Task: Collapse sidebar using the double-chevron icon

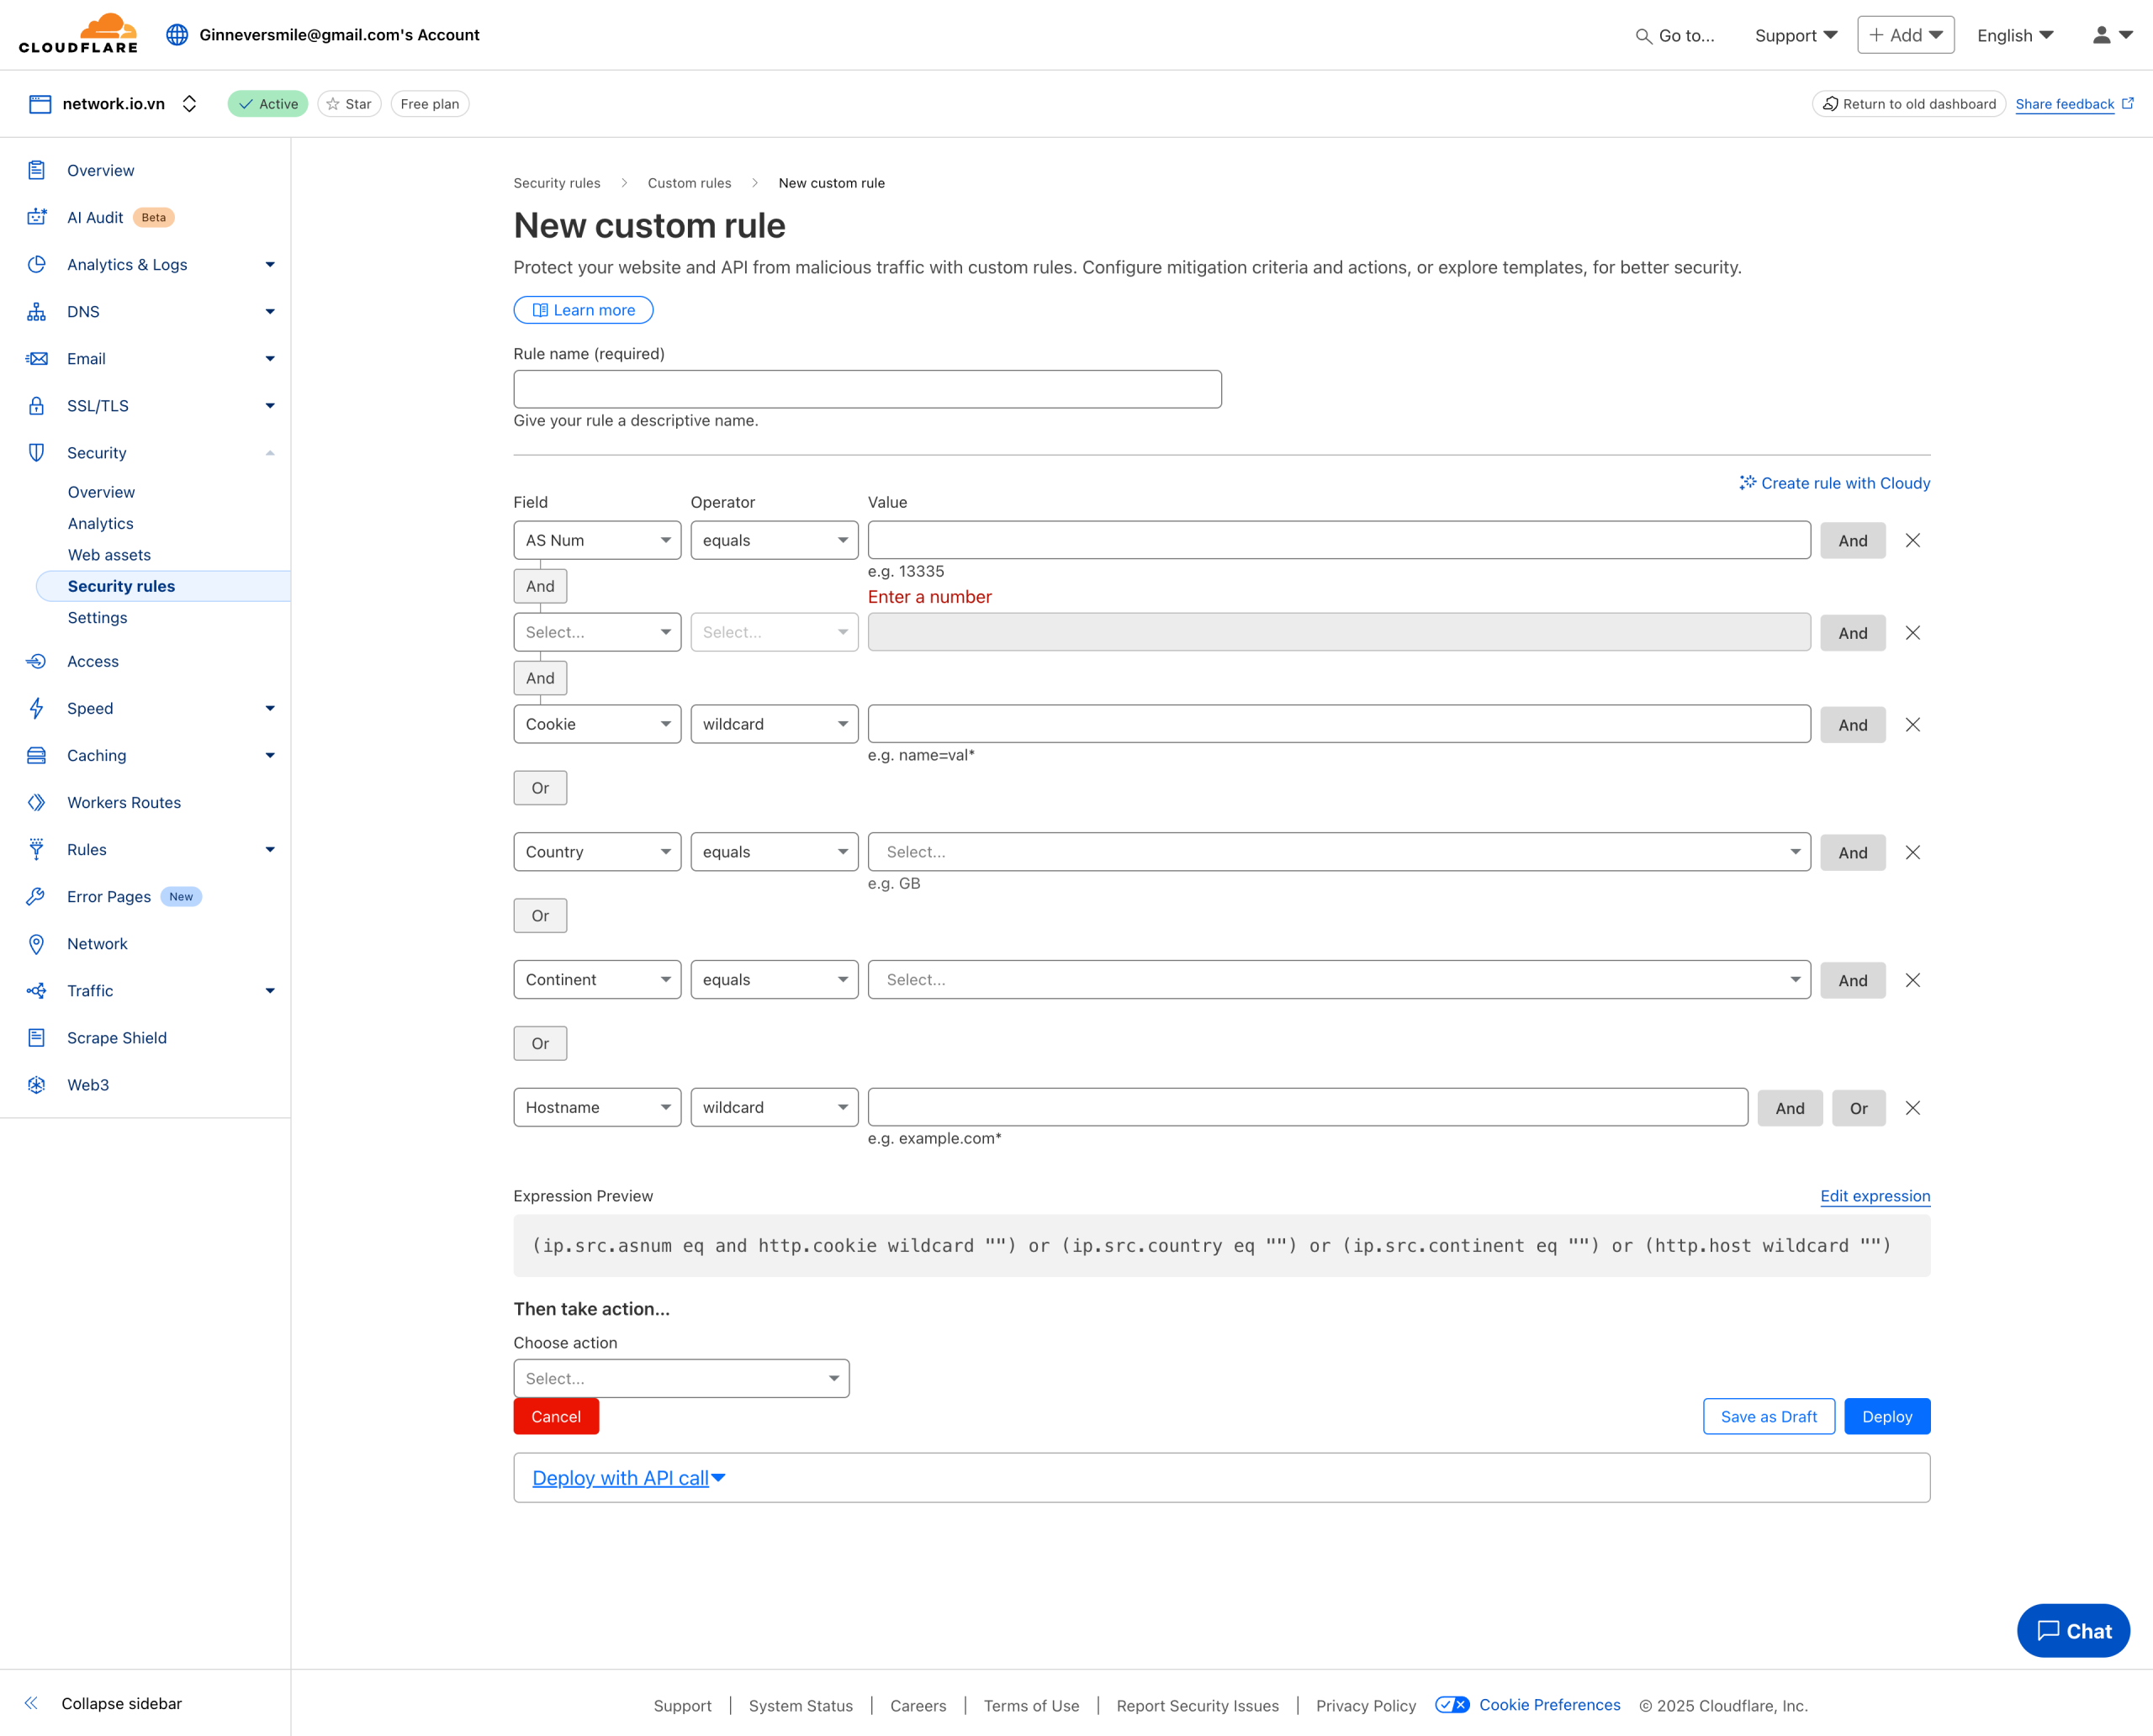Action: 32,1703
